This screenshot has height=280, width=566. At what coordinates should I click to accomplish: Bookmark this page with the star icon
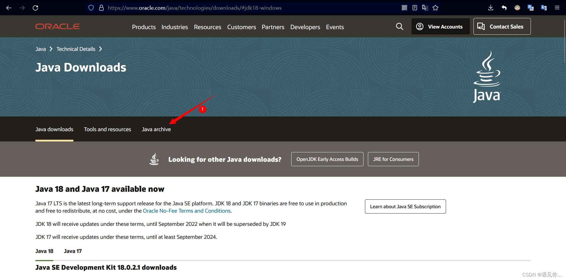pyautogui.click(x=435, y=8)
